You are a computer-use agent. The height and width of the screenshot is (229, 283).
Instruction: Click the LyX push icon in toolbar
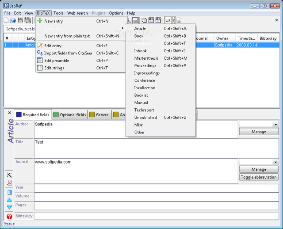[168, 20]
